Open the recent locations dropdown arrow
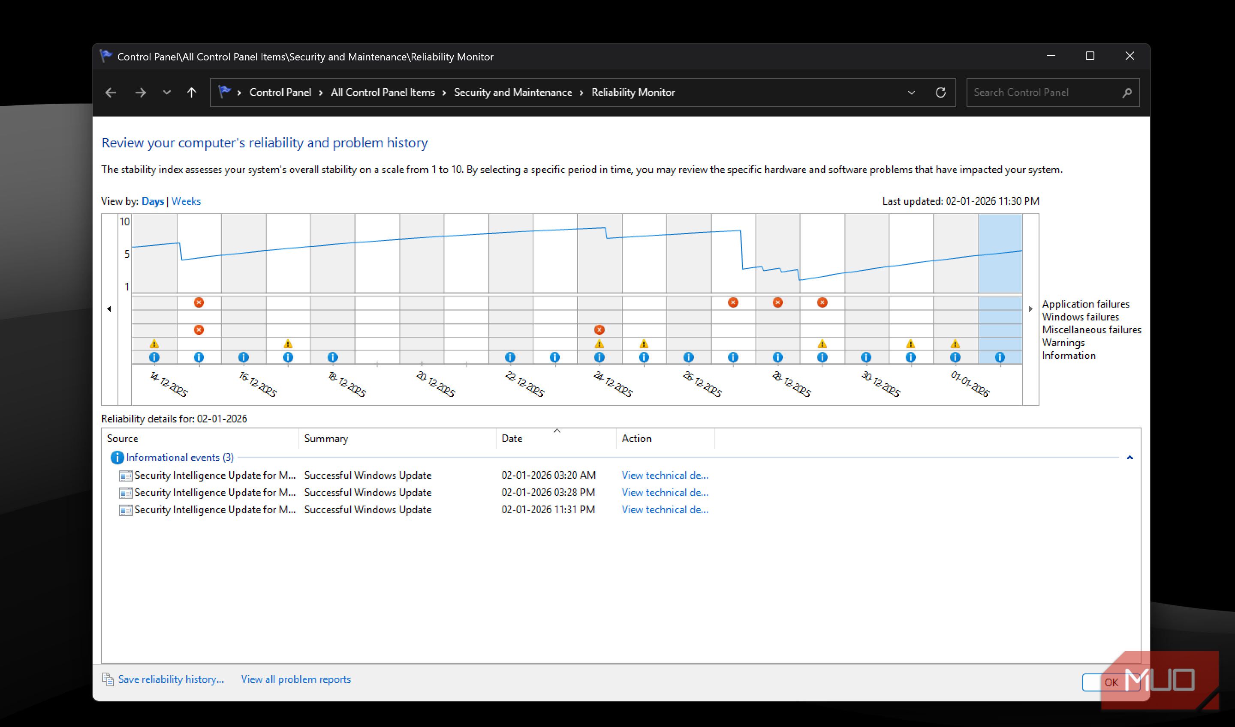 click(167, 93)
